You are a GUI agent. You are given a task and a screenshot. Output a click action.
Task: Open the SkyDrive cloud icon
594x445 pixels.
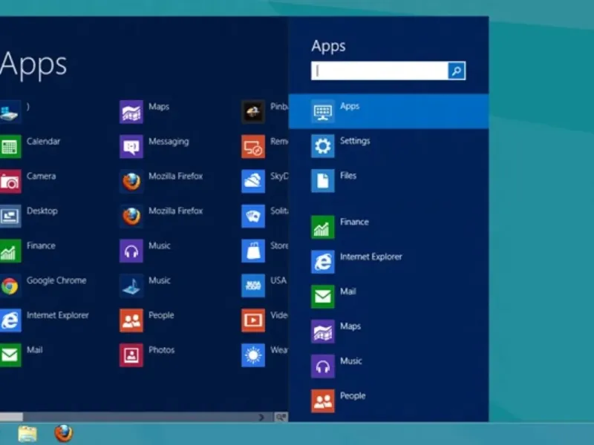[x=253, y=181]
